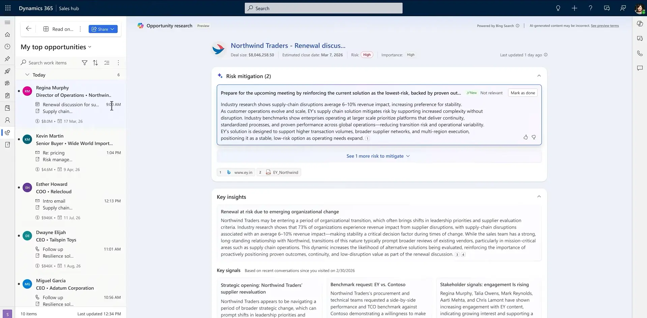Click the sales accelerator icon in sidebar
The width and height of the screenshot is (647, 318).
pyautogui.click(x=7, y=133)
